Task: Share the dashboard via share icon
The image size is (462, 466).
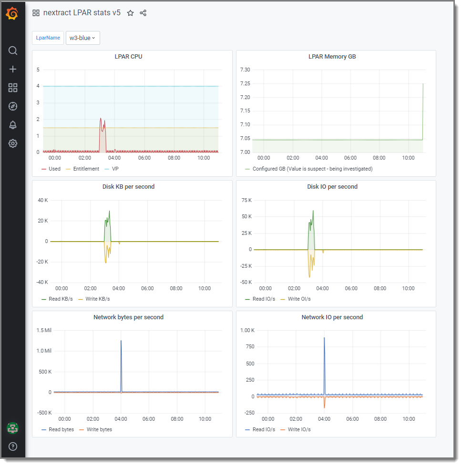Action: [x=143, y=13]
